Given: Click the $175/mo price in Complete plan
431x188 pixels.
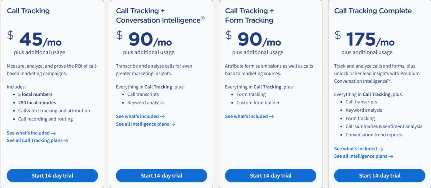Looking at the screenshot, I should click(364, 39).
